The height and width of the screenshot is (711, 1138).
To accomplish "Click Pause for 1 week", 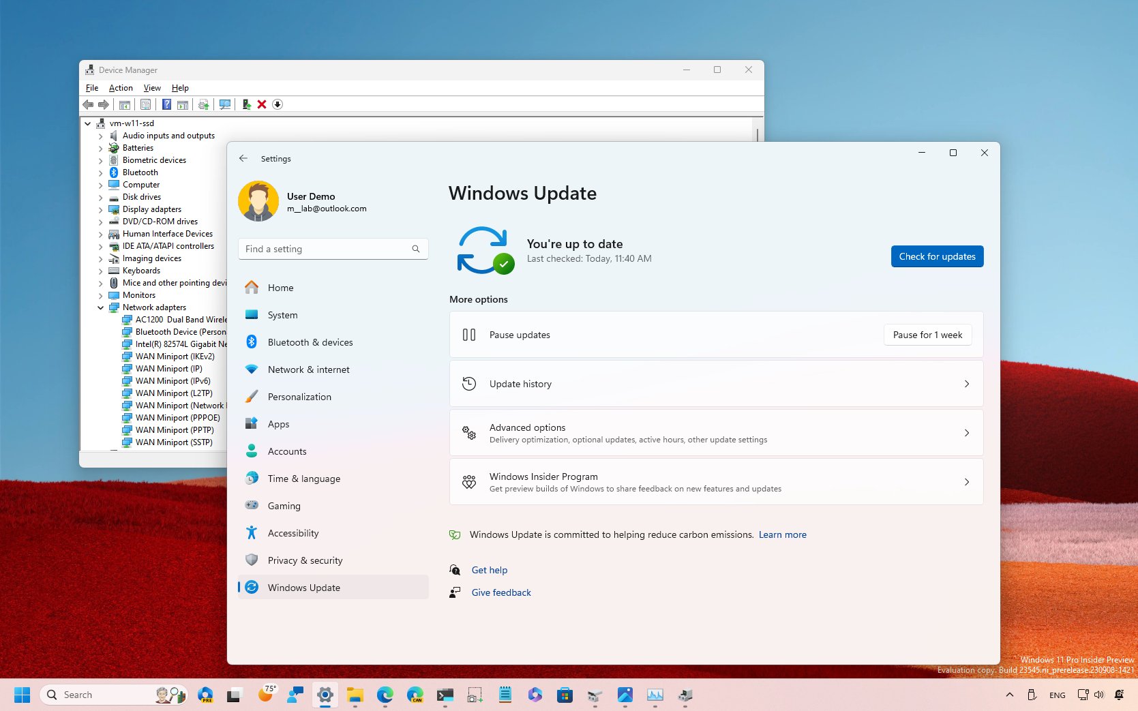I will pos(927,335).
